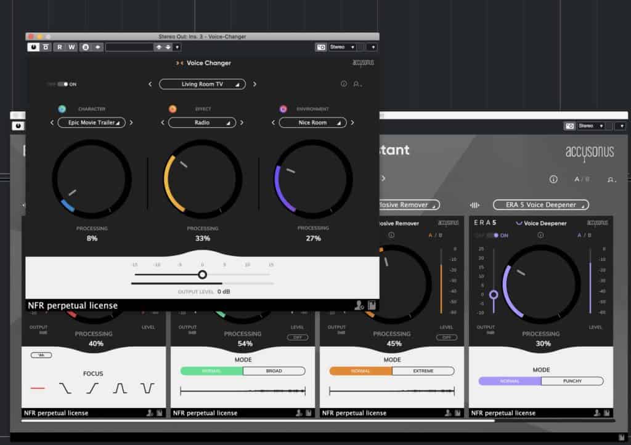Select the previous character before Epic Movie Trailer
631x445 pixels.
(x=52, y=122)
